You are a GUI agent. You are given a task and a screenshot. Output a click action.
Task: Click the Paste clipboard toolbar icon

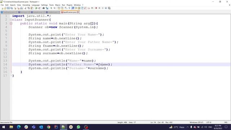pyautogui.click(x=32, y=8)
